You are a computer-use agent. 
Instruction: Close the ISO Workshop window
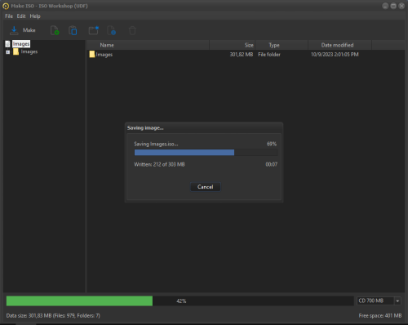pyautogui.click(x=401, y=6)
